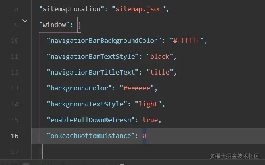This screenshot has width=265, height=165.
Task: Click the closing brace on line 17
Action: [41, 152]
